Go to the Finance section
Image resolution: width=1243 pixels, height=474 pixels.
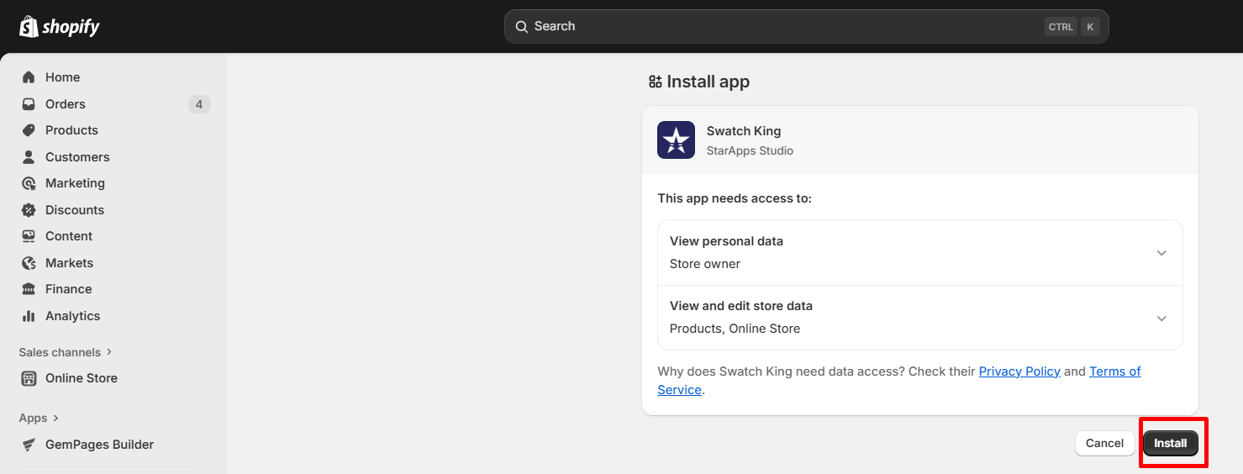pos(68,289)
